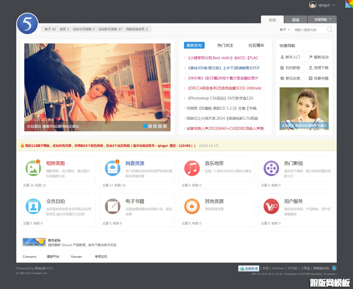Click the 会员自拍 member portrait icon
The height and width of the screenshot is (289, 353).
33,206
